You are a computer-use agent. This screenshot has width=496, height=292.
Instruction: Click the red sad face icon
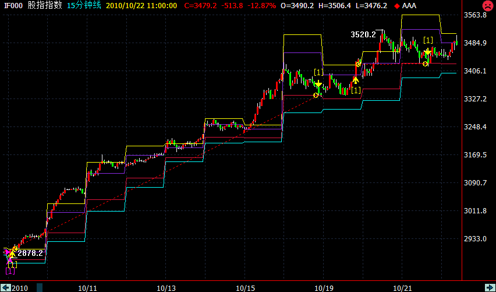tap(487, 6)
